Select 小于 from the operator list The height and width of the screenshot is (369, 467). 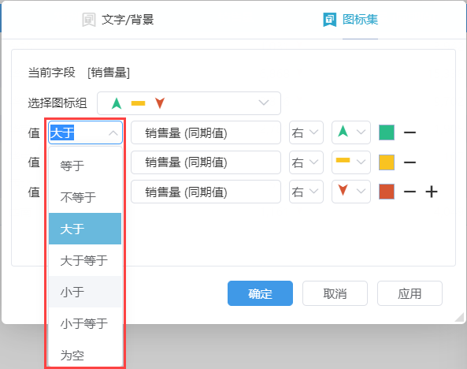(85, 292)
